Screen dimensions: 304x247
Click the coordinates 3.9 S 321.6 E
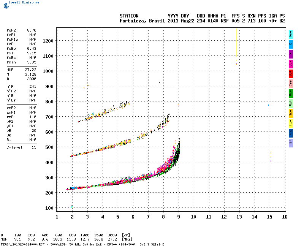[x=152, y=244]
